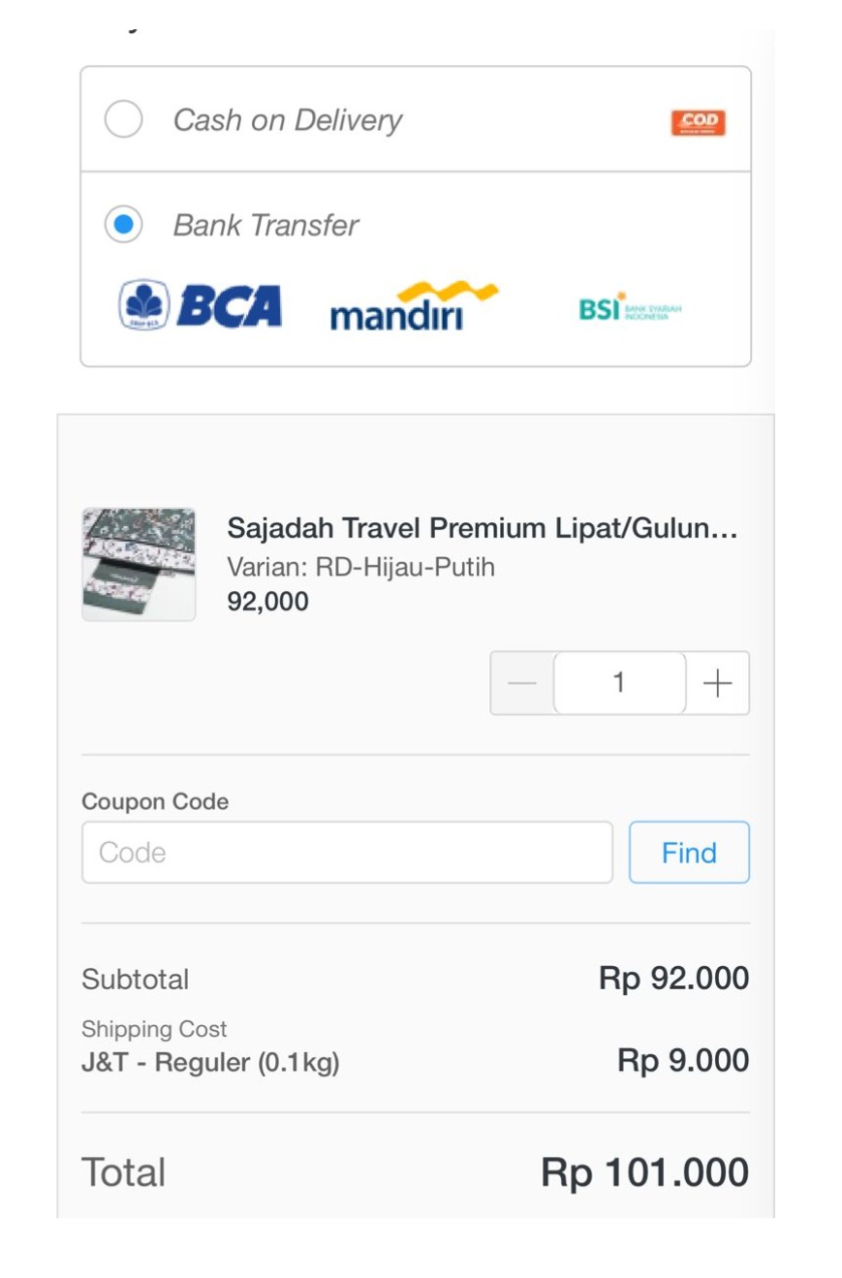Click the Total amount Rp 101.000
The image size is (842, 1278).
644,1172
